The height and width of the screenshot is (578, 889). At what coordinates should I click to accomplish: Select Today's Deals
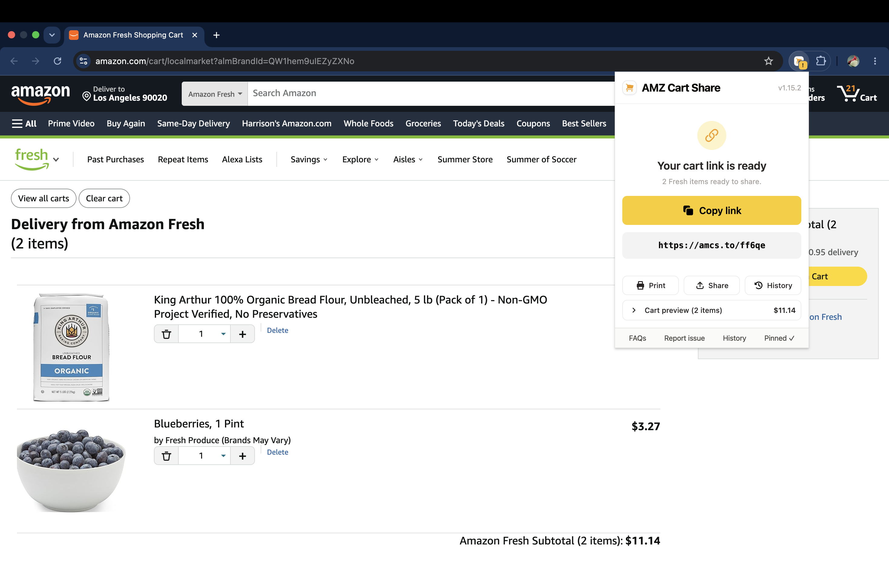[478, 124]
